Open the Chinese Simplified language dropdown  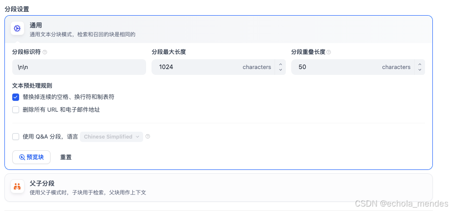(111, 137)
